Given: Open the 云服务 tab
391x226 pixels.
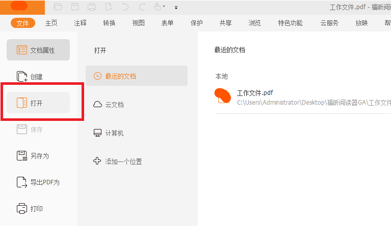Looking at the screenshot, I should pos(329,23).
